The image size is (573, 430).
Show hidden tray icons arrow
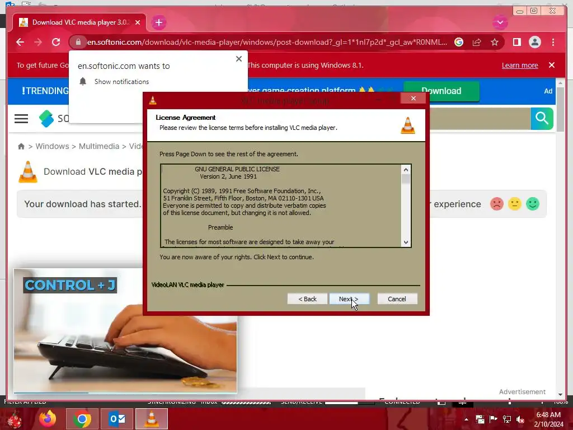[466, 419]
